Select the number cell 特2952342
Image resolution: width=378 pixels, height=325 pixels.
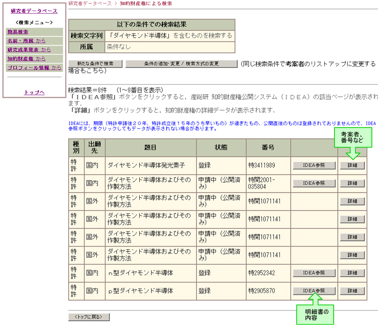click(x=268, y=273)
